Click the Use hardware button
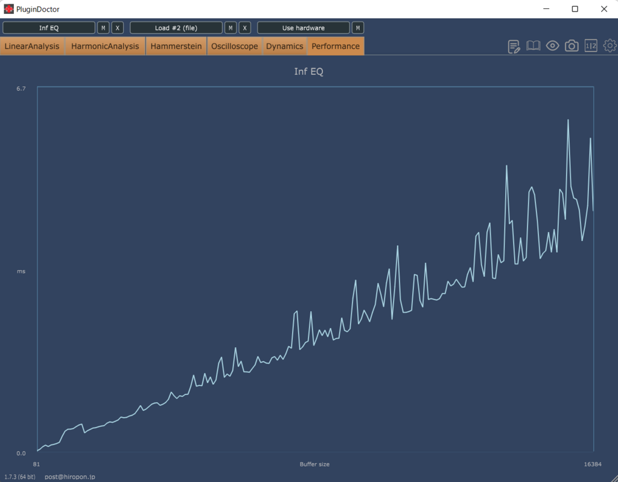Image resolution: width=618 pixels, height=482 pixels. click(x=304, y=28)
